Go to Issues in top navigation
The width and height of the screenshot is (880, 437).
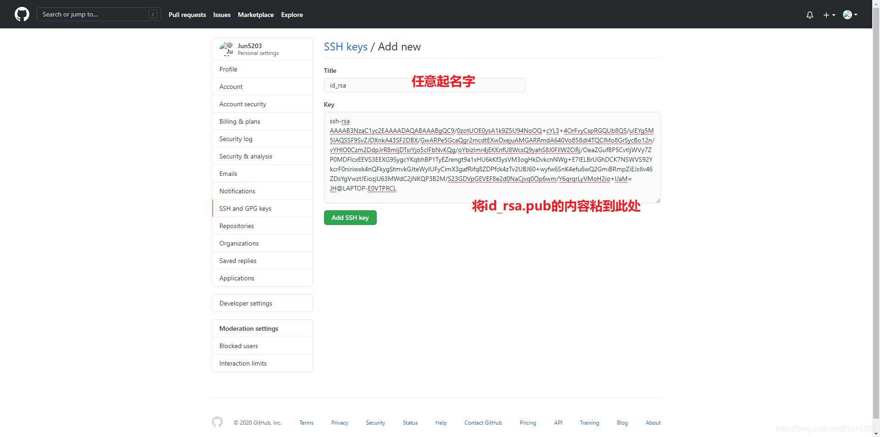pyautogui.click(x=222, y=15)
